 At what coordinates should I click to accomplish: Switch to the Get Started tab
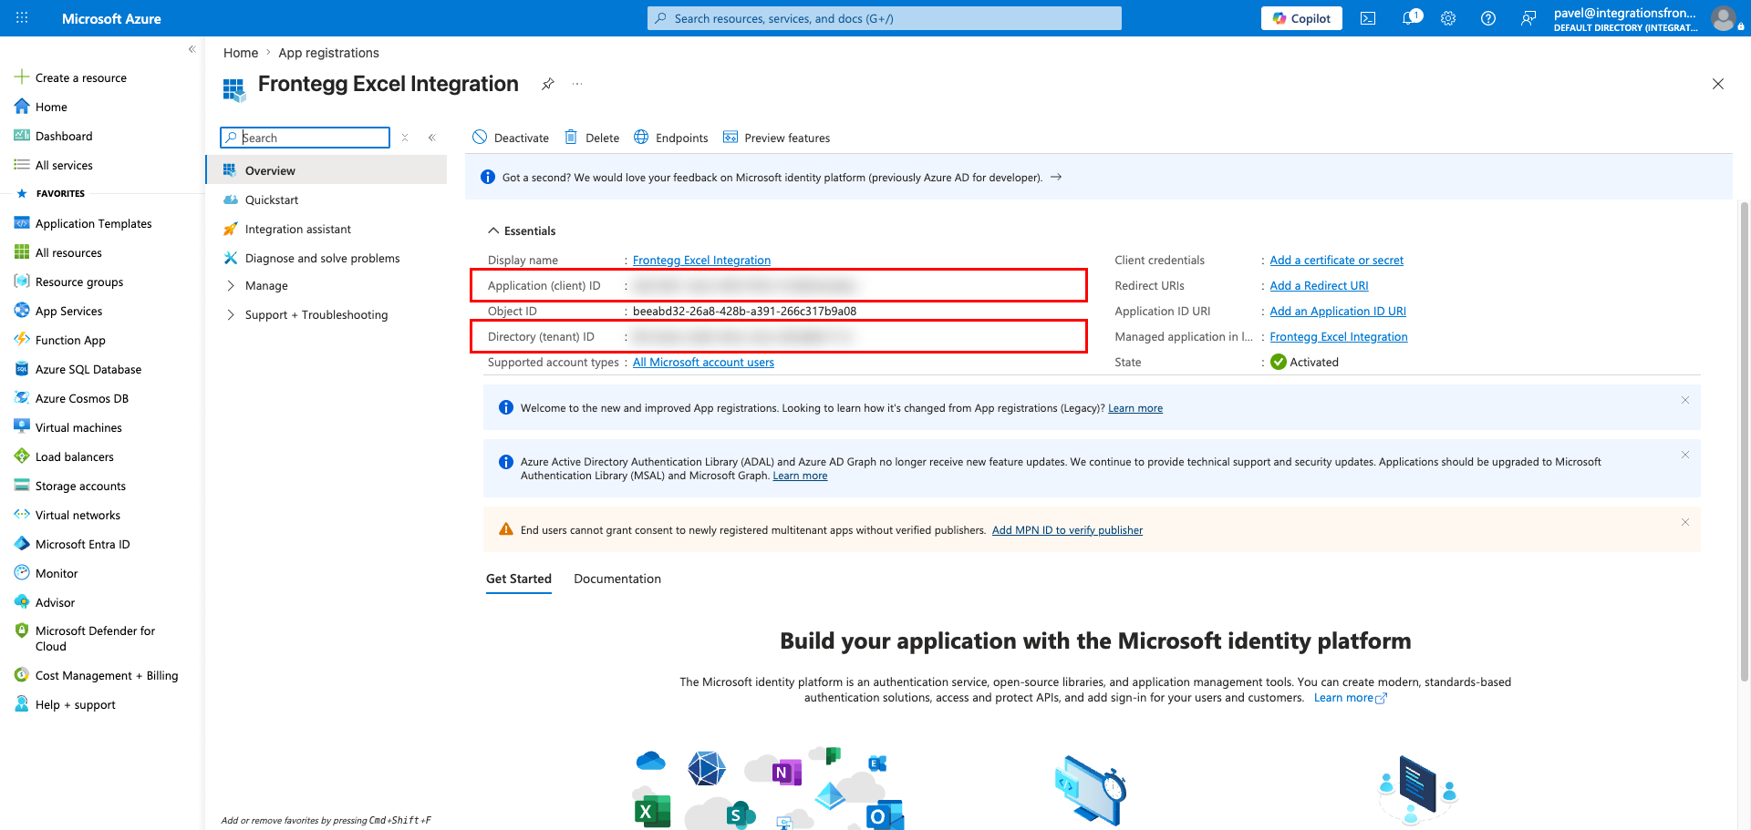point(519,579)
